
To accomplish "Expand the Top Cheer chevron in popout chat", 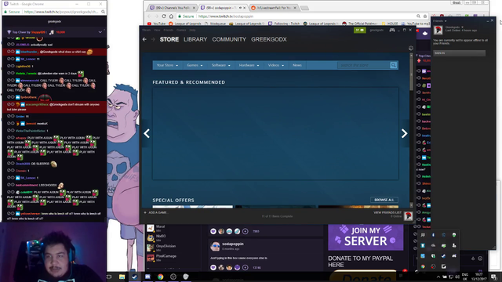I will (100, 32).
